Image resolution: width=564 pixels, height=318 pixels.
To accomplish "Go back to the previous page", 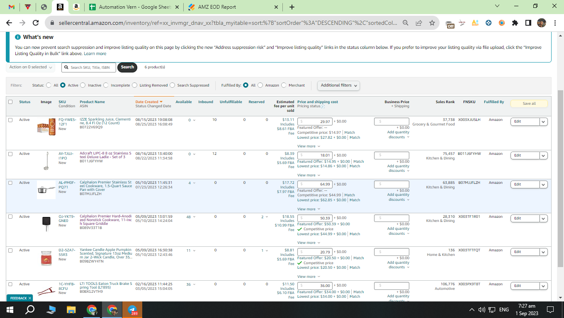I will point(10,23).
